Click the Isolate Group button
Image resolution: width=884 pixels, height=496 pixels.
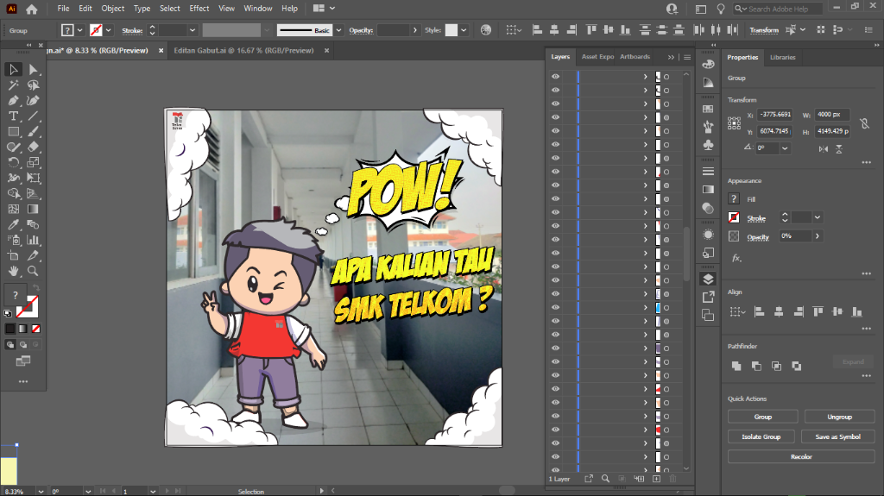pos(761,436)
